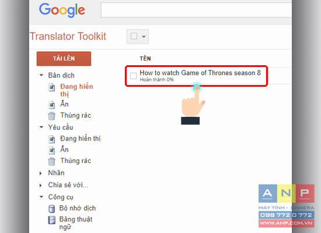Viewport: 321px width, 233px height.
Task: Tick the checkbox beside How to watch Game of Thrones
Action: [133, 76]
